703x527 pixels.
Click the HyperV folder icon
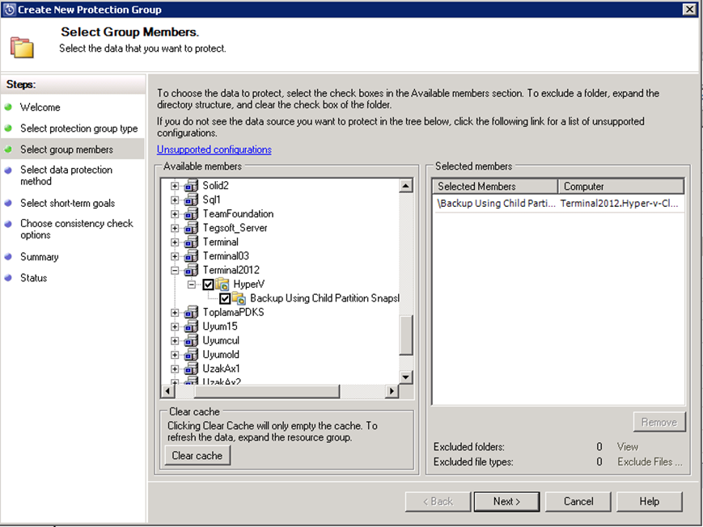point(222,285)
